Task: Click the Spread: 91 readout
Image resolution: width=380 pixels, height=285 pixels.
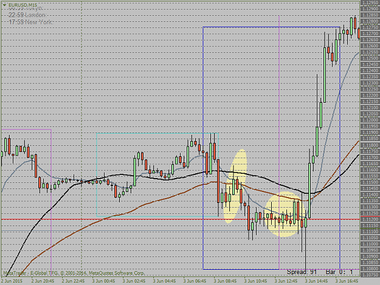Action: click(302, 272)
